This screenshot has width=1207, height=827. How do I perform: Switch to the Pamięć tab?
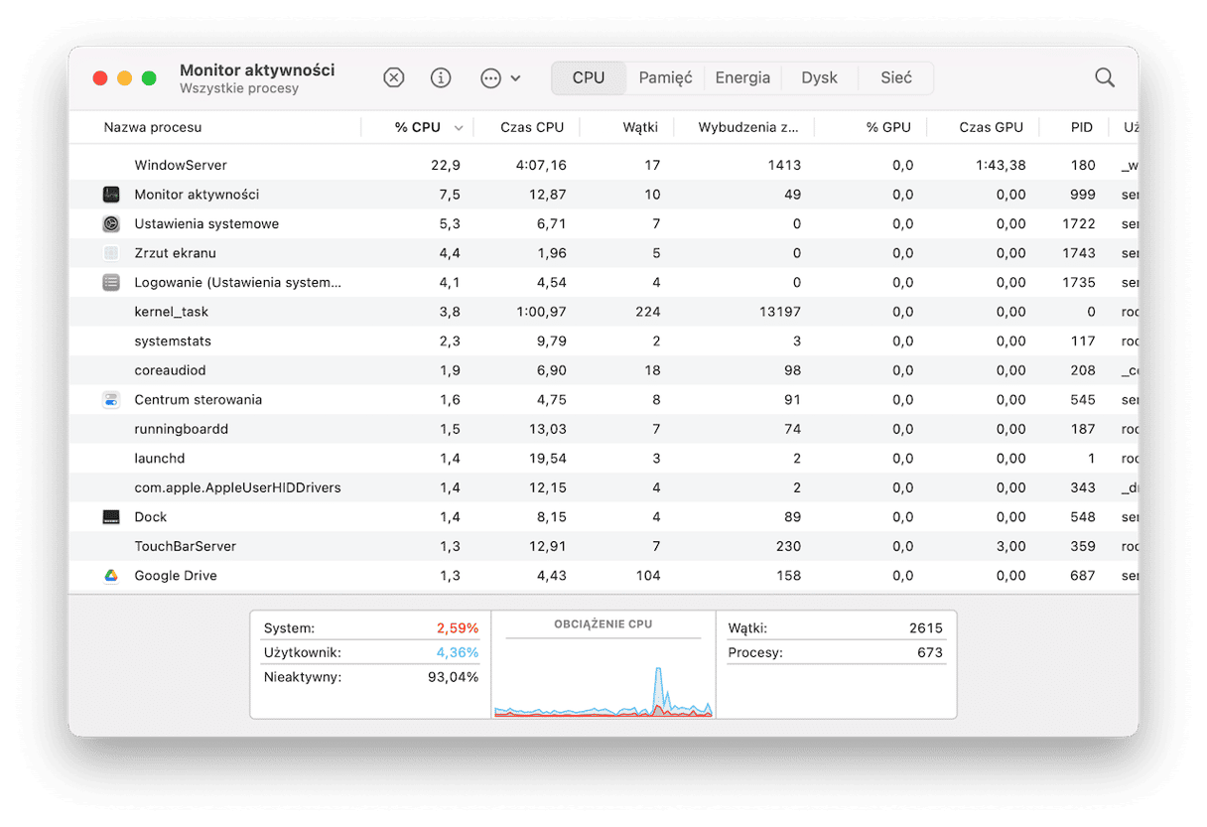[x=665, y=78]
